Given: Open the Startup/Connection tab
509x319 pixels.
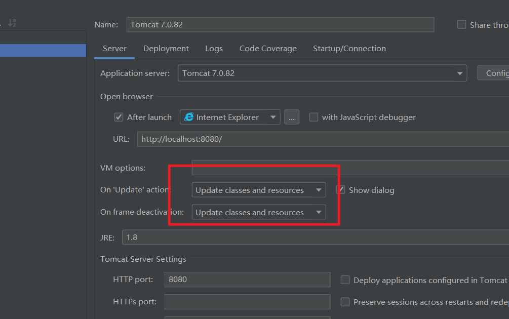Looking at the screenshot, I should pos(349,49).
